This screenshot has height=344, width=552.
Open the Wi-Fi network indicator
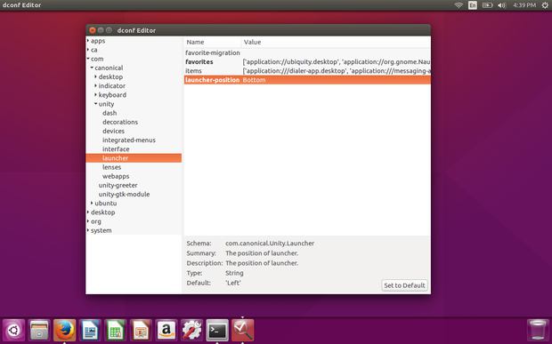(459, 5)
